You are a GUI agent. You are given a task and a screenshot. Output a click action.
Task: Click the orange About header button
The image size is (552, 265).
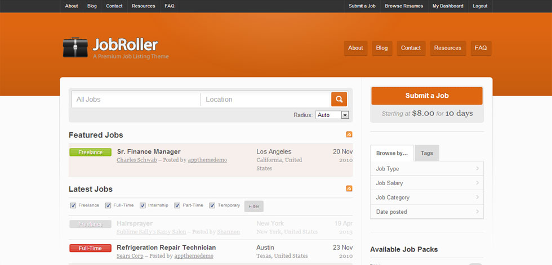[355, 48]
